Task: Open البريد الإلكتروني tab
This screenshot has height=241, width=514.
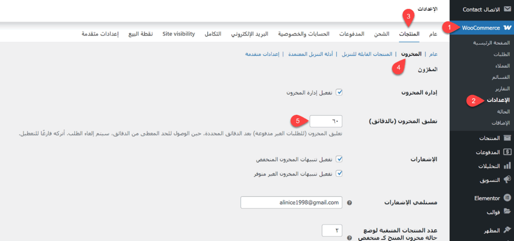Action: coord(249,34)
